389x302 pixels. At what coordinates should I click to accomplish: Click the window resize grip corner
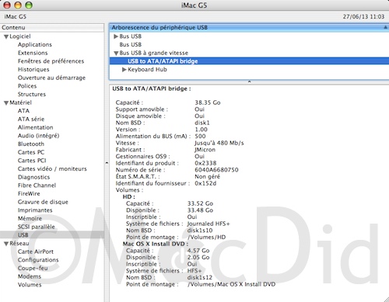tap(386, 299)
